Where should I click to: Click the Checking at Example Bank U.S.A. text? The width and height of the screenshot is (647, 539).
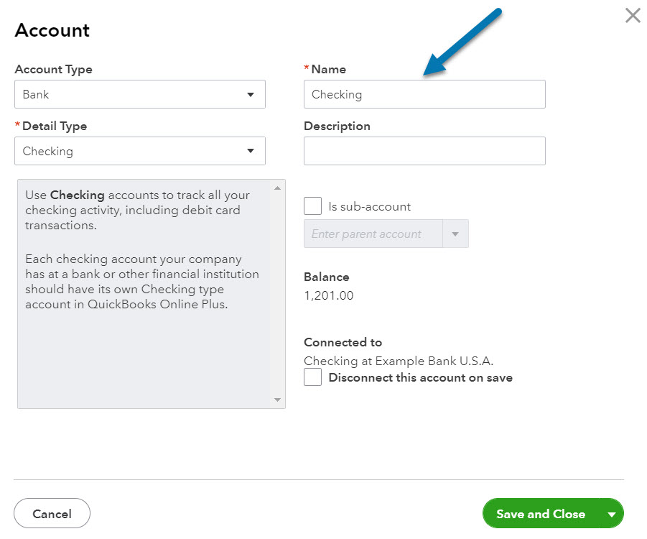(x=398, y=361)
